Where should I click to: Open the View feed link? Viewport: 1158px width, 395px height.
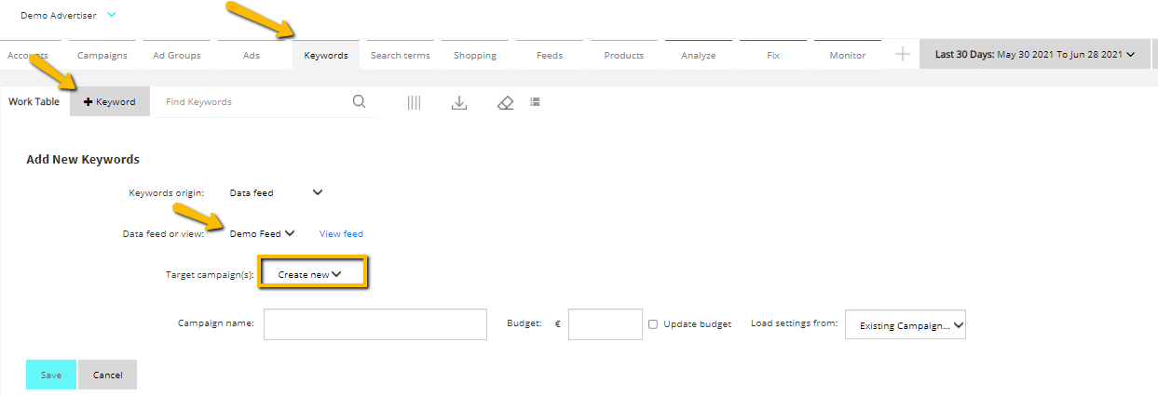click(341, 234)
